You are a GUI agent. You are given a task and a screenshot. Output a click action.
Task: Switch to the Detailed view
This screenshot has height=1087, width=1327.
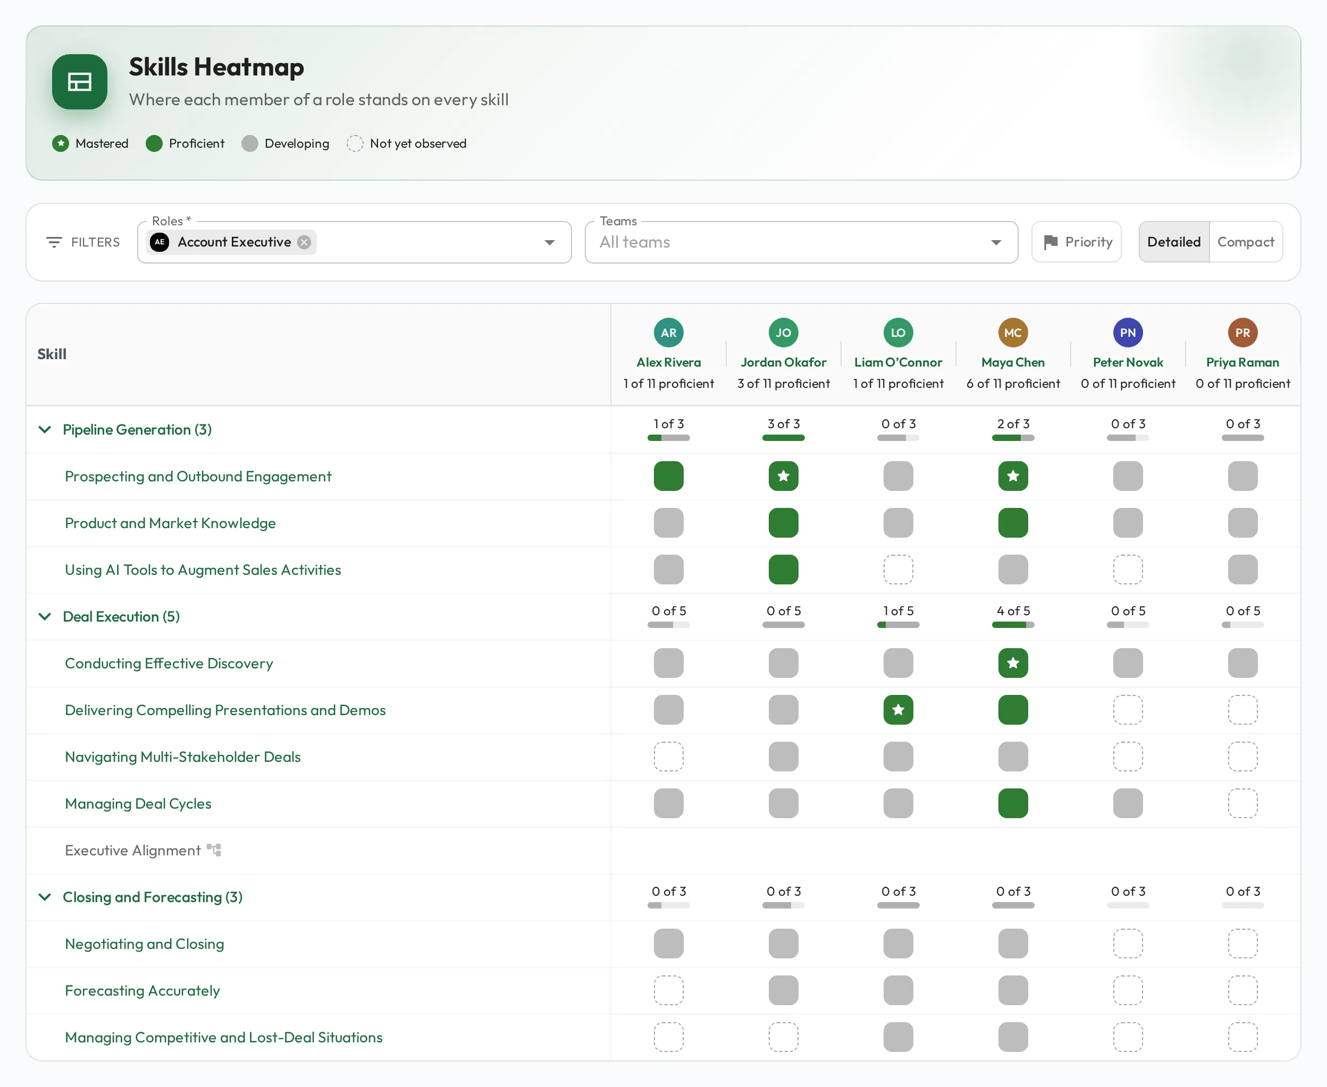[1173, 242]
